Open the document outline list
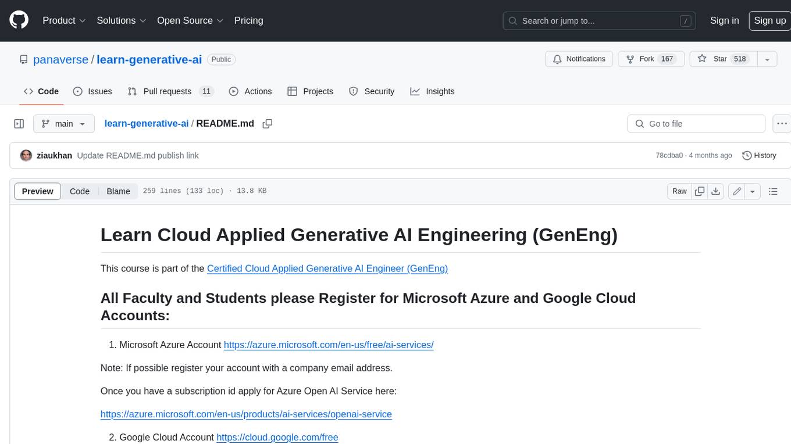This screenshot has height=444, width=791. [773, 191]
